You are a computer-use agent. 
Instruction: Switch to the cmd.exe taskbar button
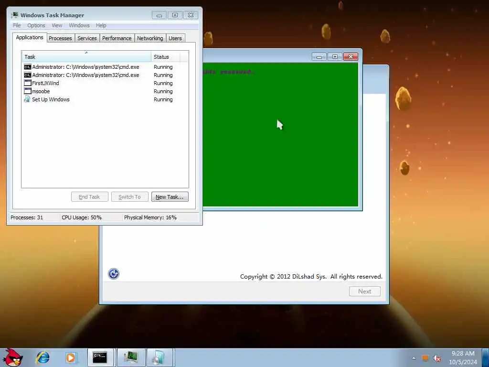click(x=100, y=357)
